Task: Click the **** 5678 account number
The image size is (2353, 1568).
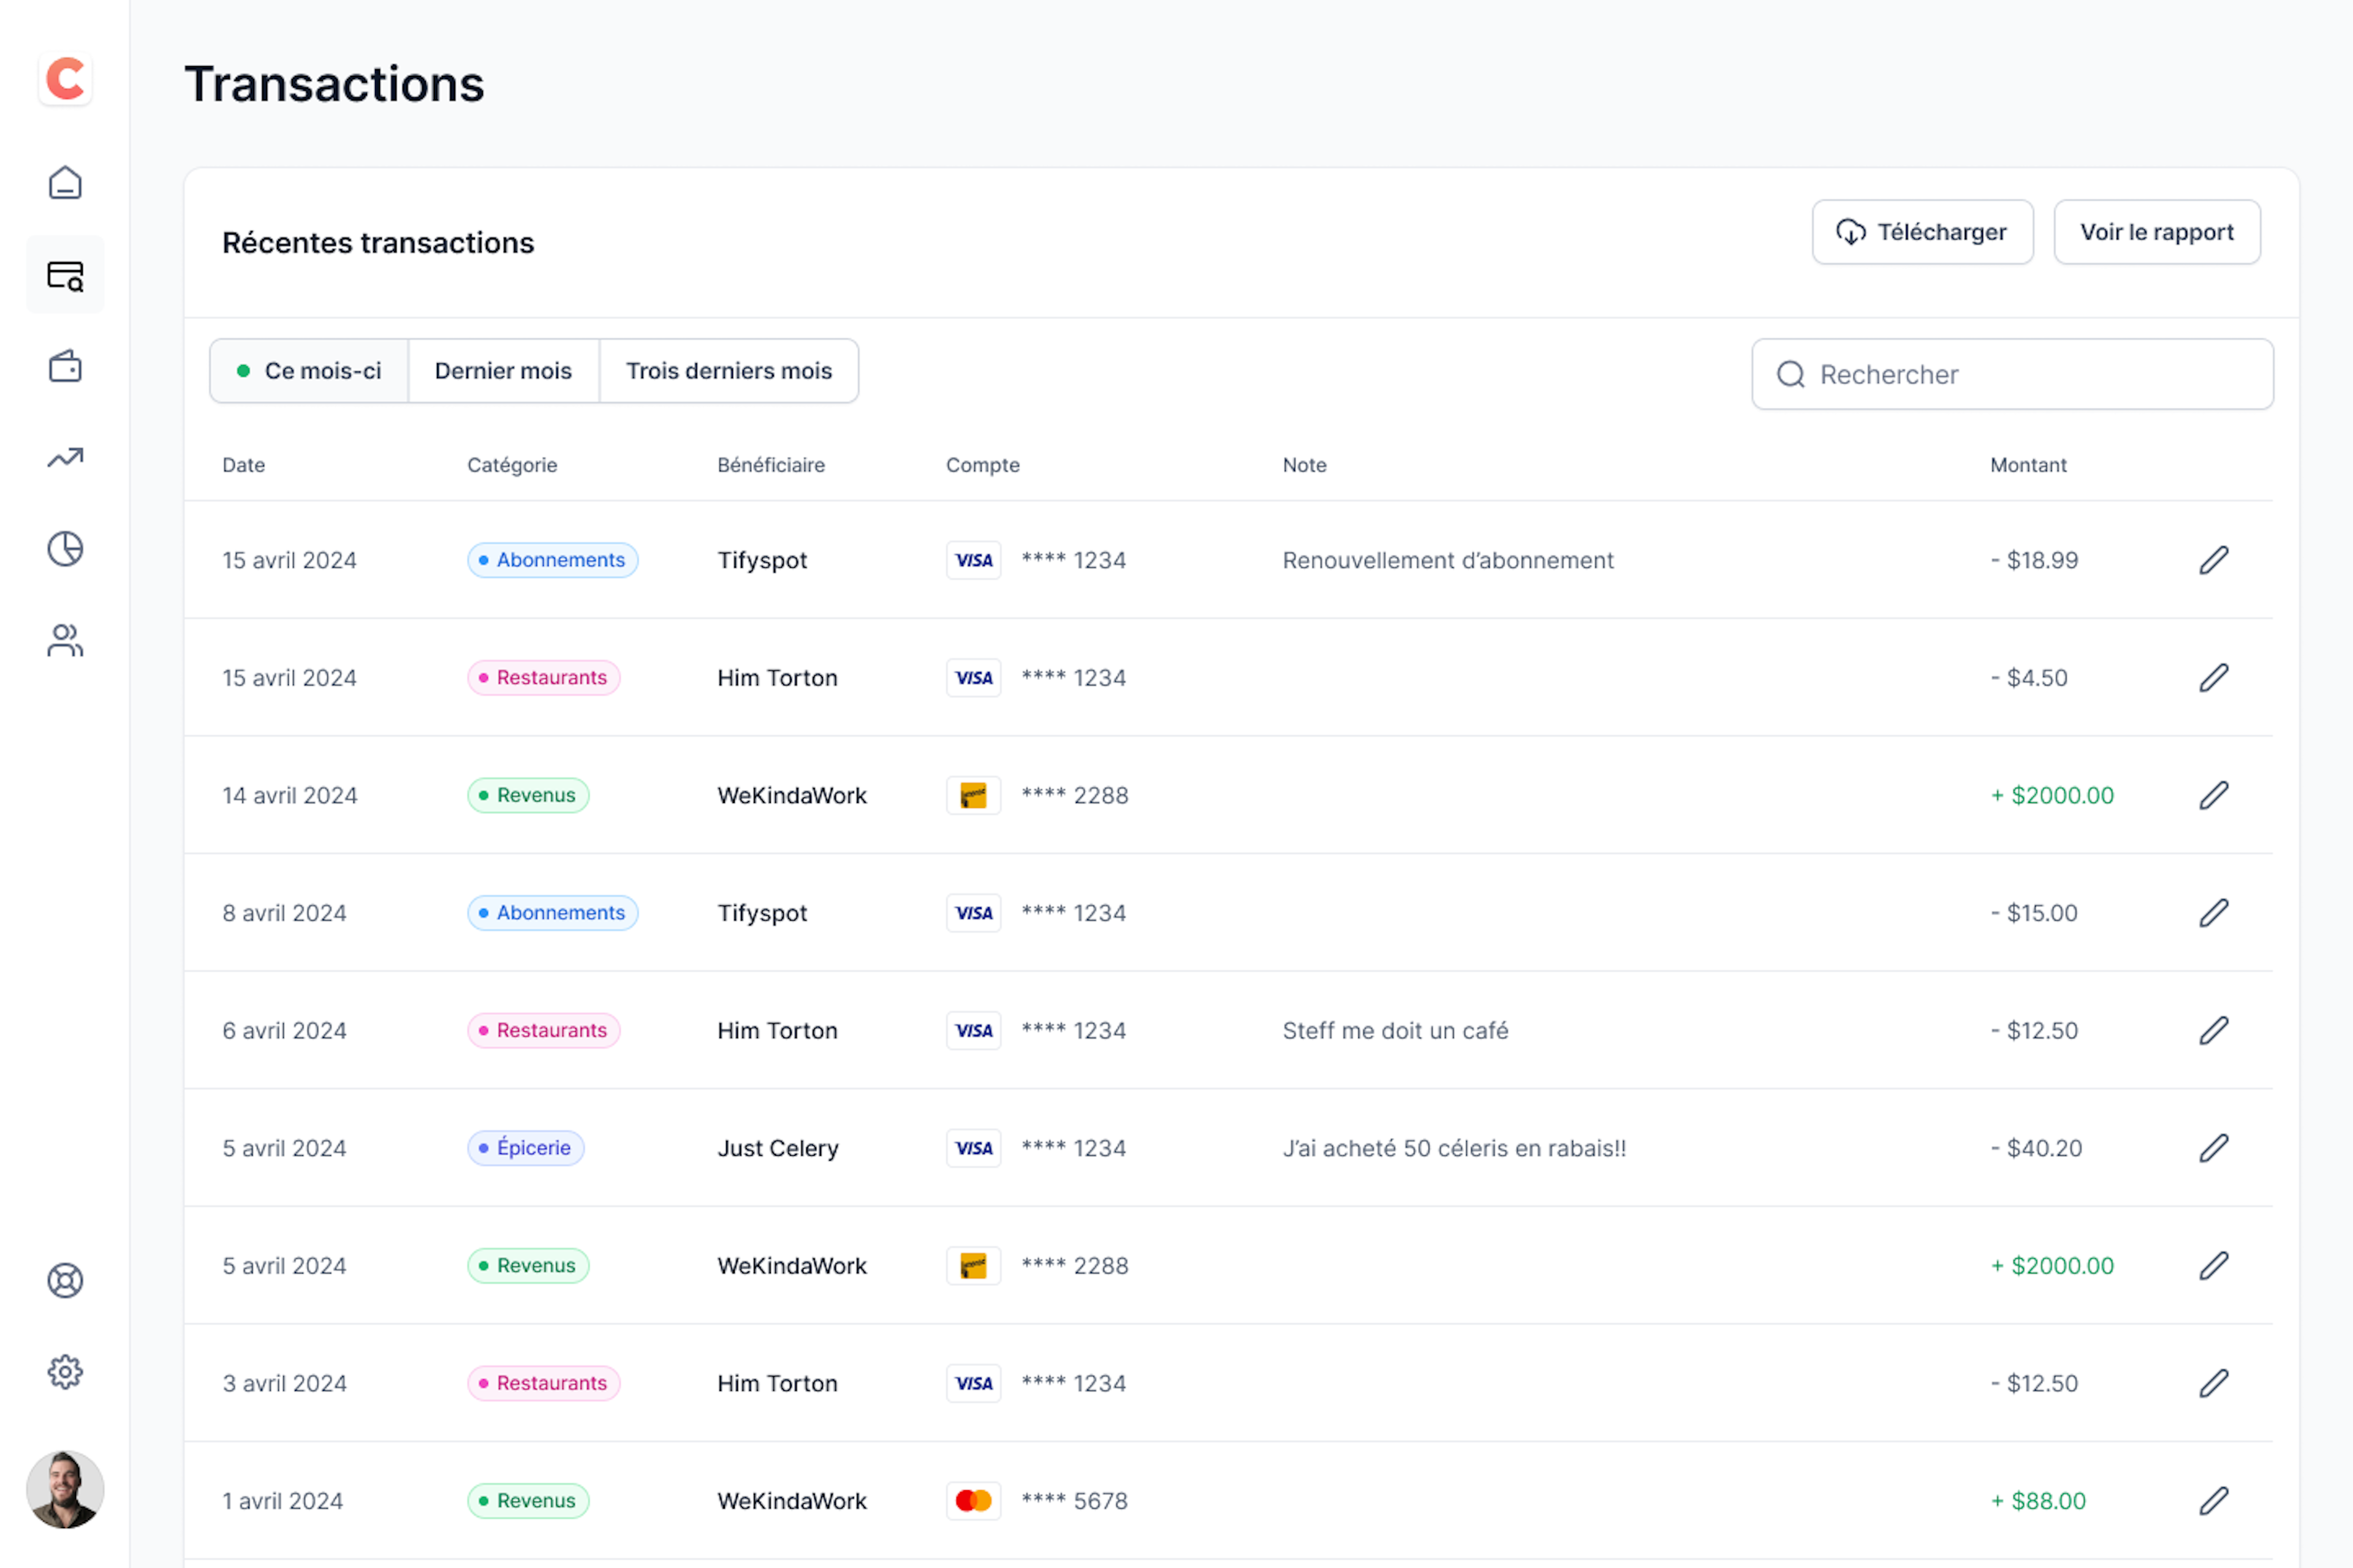Action: point(1074,1501)
